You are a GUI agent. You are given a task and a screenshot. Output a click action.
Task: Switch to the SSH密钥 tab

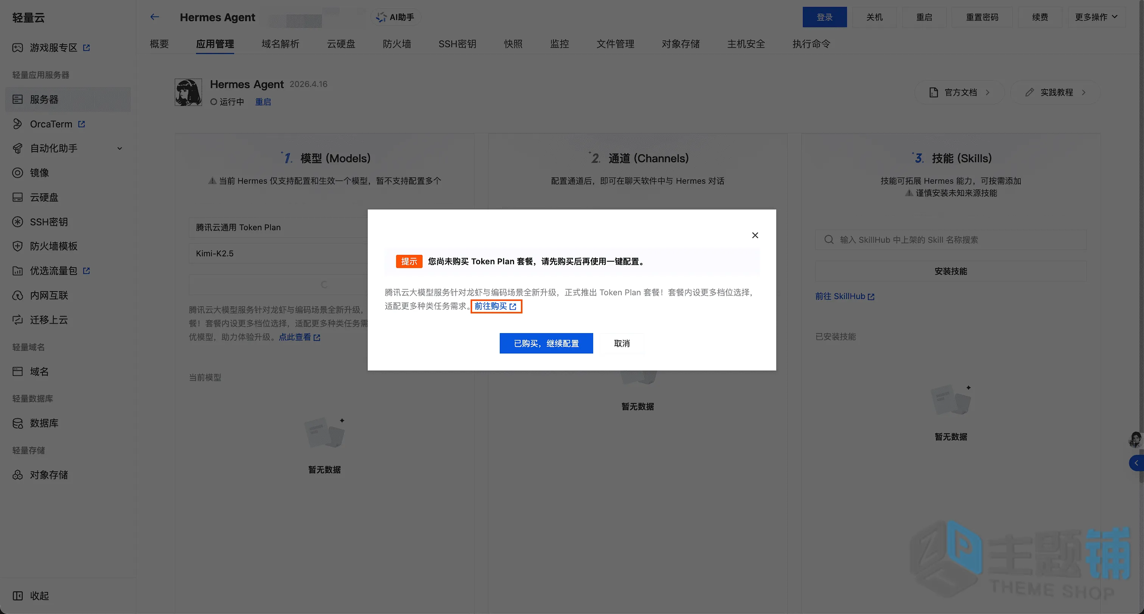[x=457, y=43]
